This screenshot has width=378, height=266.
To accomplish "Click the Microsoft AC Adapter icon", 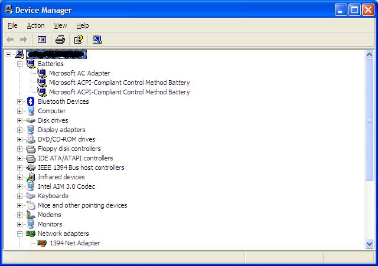I will click(42, 73).
